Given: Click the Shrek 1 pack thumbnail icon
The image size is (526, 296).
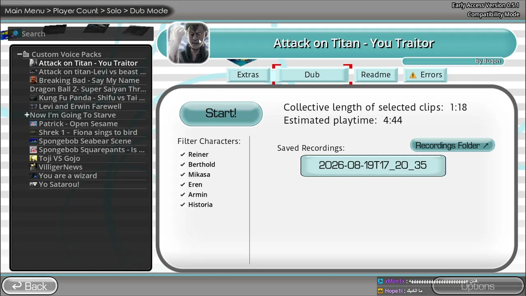Looking at the screenshot, I should point(33,132).
